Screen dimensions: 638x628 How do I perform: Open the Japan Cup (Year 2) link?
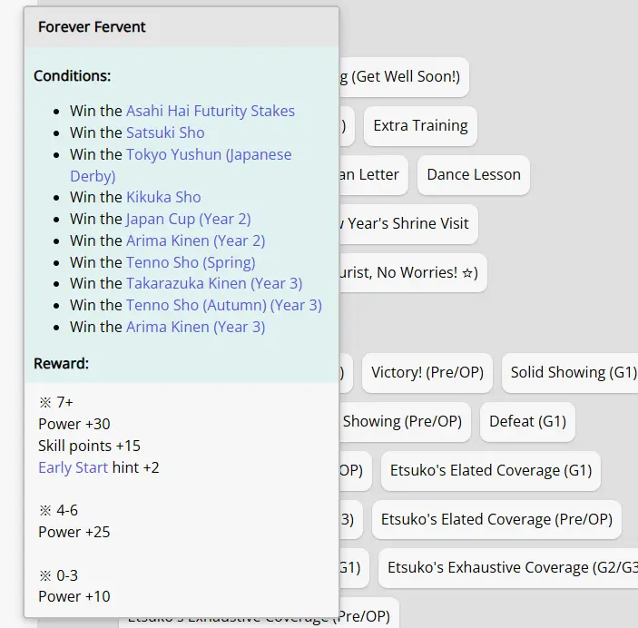(188, 219)
